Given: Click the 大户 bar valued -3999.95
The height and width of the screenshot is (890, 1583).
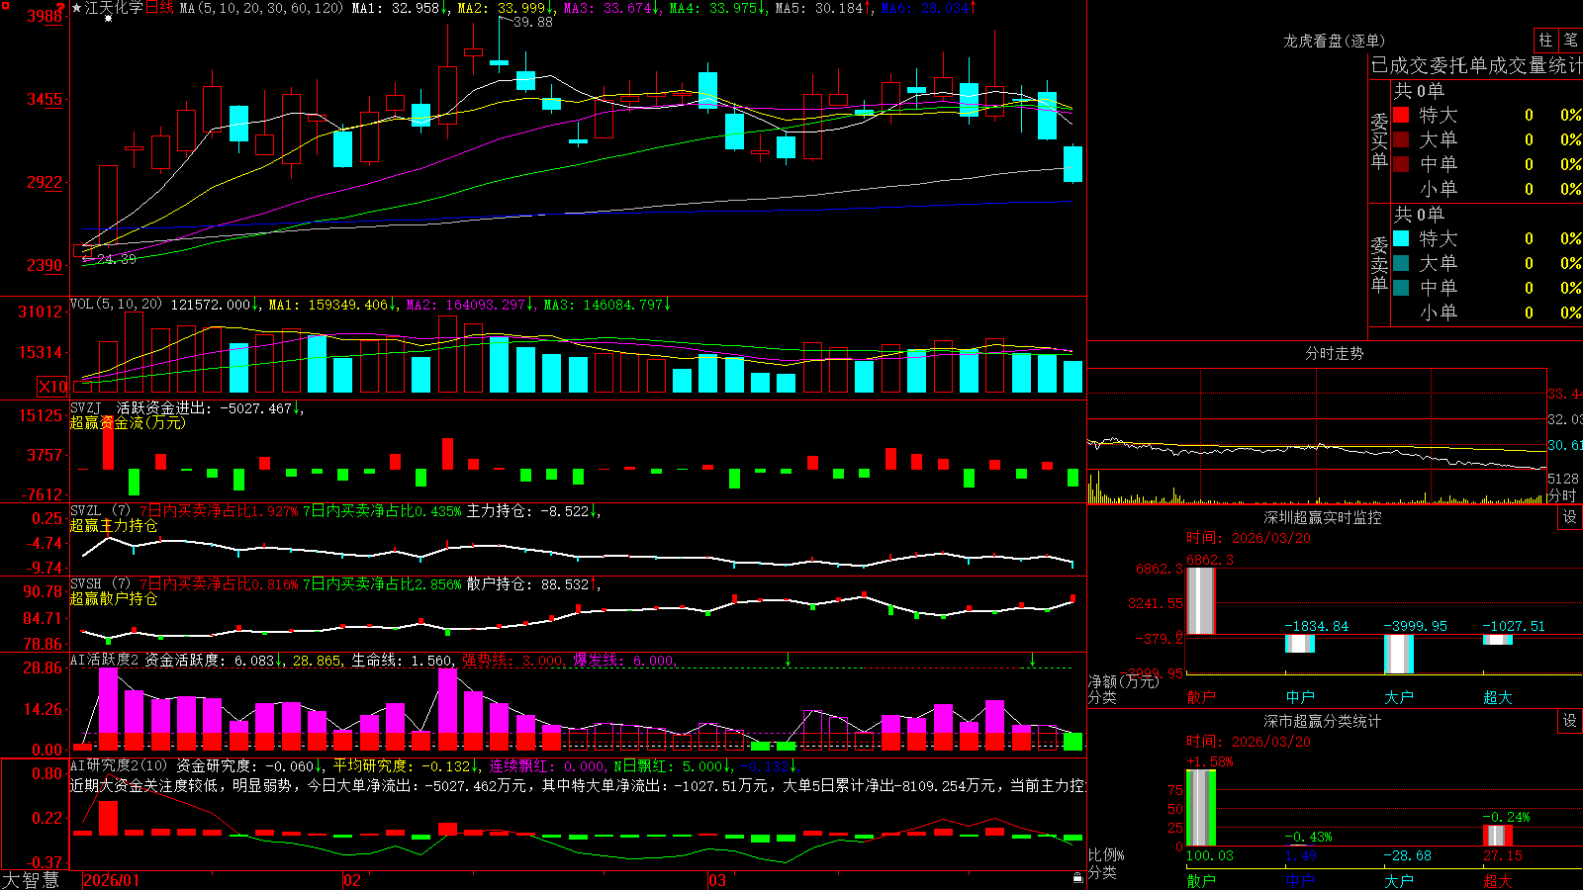Looking at the screenshot, I should [1399, 654].
